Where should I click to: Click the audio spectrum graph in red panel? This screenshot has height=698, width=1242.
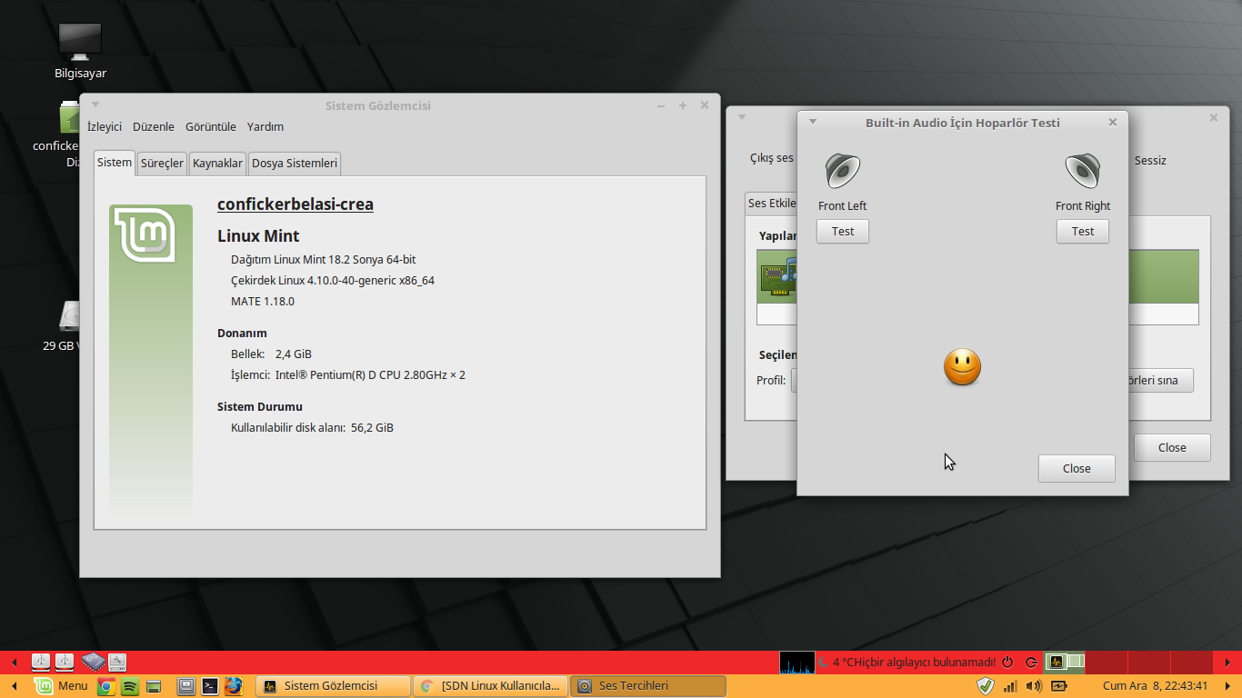[797, 663]
